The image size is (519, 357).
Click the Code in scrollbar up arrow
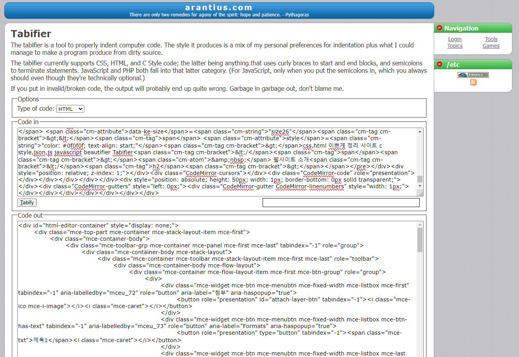(x=420, y=131)
